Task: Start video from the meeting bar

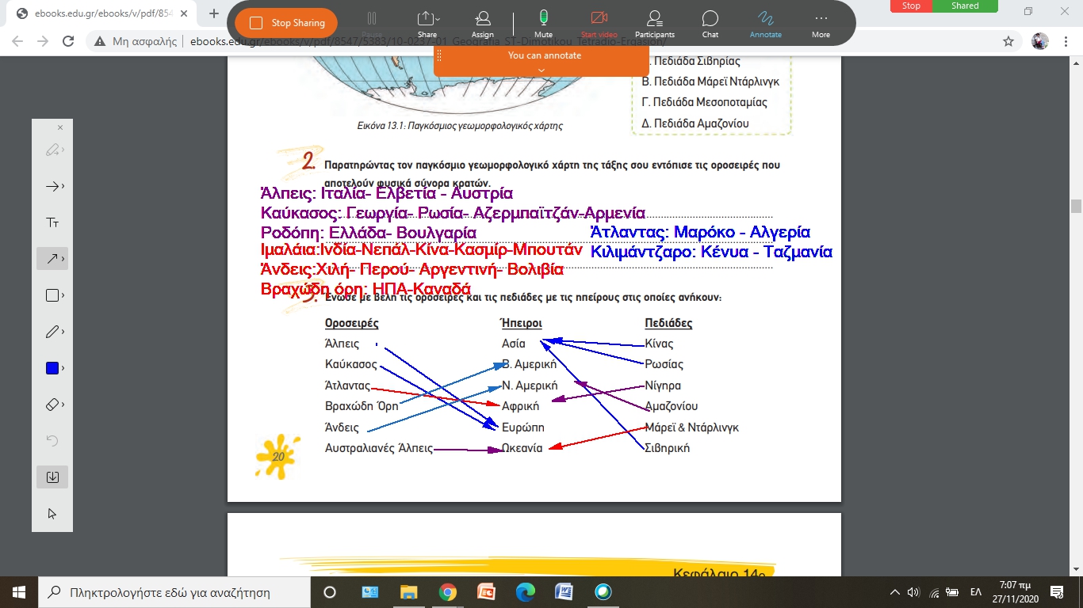Action: [599, 25]
